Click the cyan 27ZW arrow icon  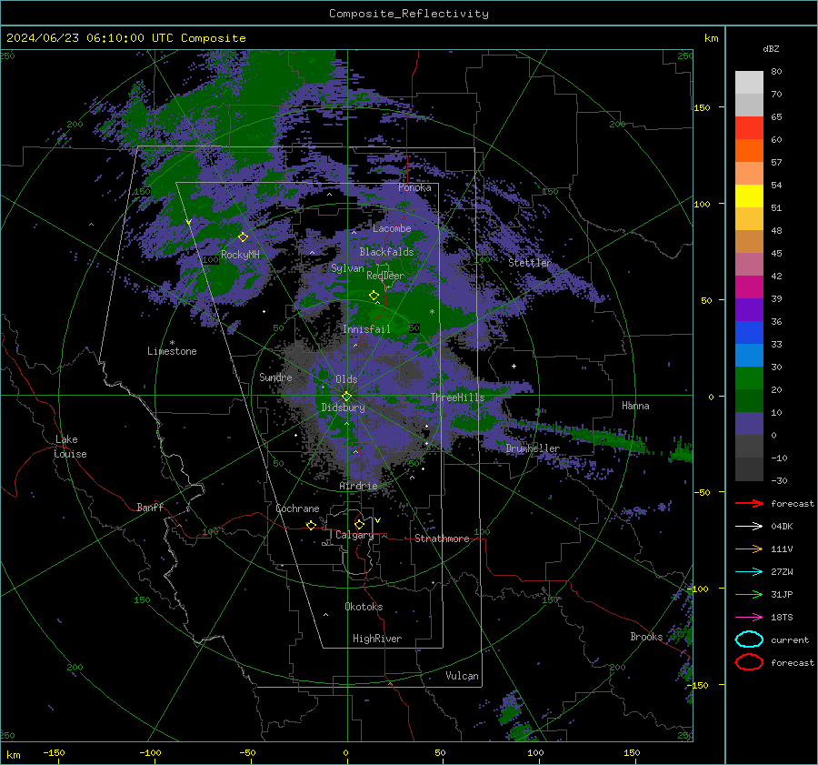tap(749, 571)
